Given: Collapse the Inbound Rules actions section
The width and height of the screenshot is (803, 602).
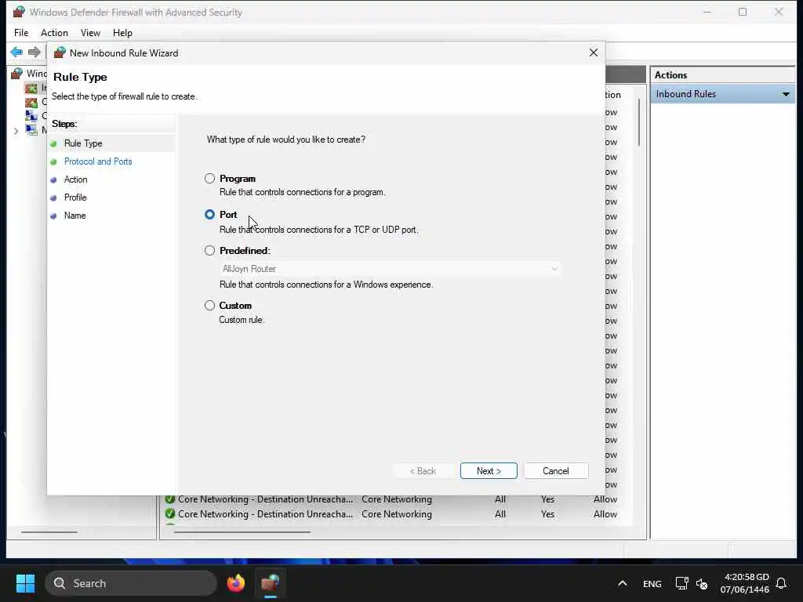Looking at the screenshot, I should coord(786,94).
